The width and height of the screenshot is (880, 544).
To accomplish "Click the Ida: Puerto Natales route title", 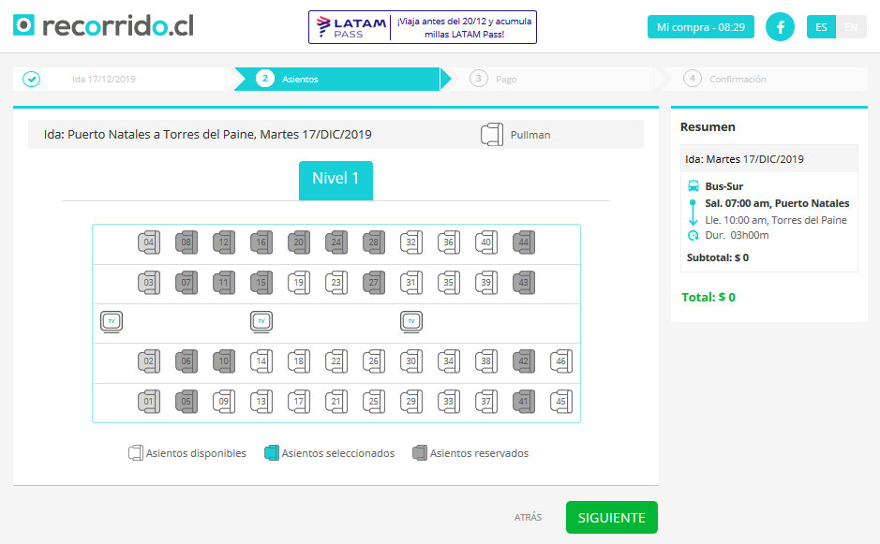I will click(x=208, y=135).
